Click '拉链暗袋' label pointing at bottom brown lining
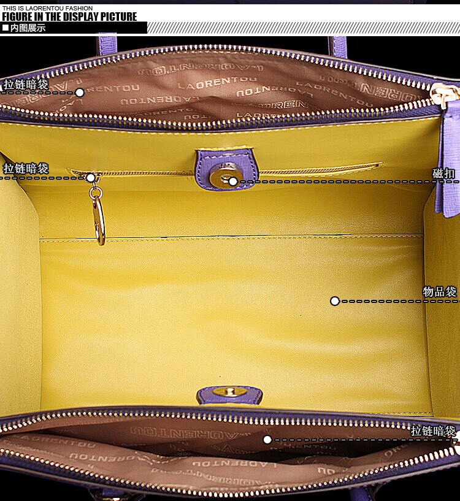Image resolution: width=460 pixels, height=501 pixels. pyautogui.click(x=433, y=431)
